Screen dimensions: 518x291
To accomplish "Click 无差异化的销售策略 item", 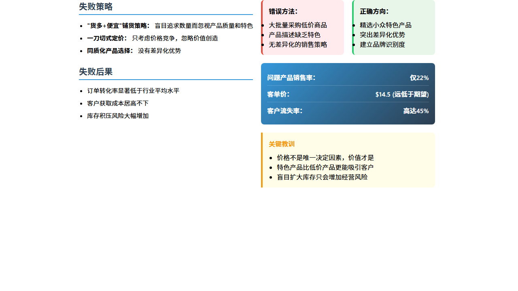I will [298, 44].
